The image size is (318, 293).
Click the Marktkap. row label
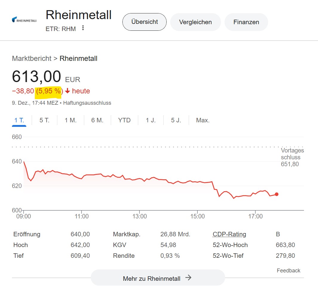[127, 234]
